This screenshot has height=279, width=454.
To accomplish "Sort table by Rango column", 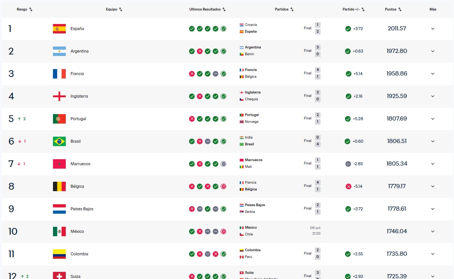I will tap(24, 9).
